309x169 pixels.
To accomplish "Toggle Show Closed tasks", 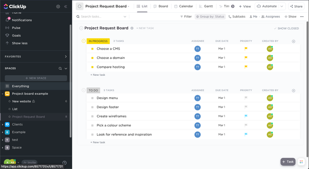I will [x=286, y=28].
